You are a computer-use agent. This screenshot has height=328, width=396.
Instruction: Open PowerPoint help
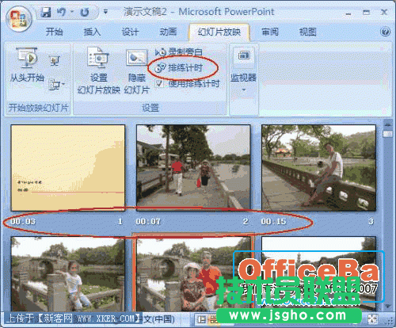(385, 32)
